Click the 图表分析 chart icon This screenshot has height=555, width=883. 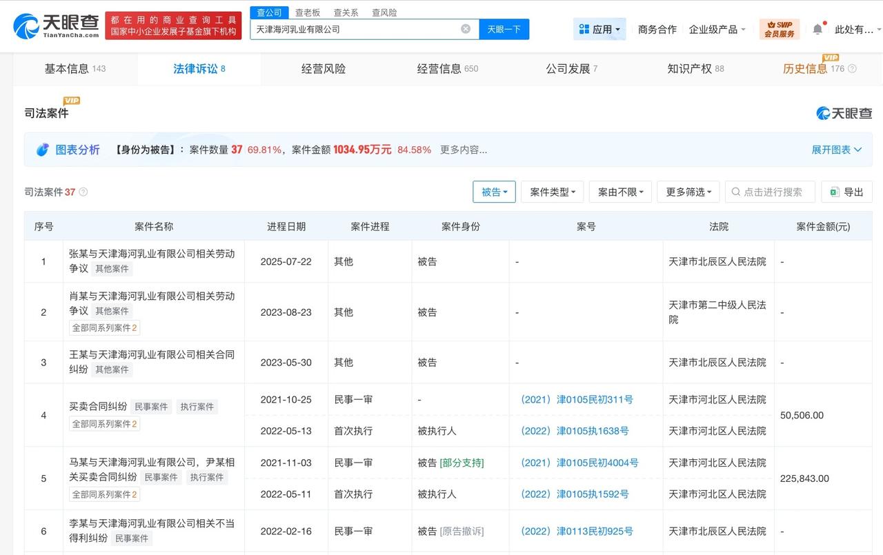[43, 150]
